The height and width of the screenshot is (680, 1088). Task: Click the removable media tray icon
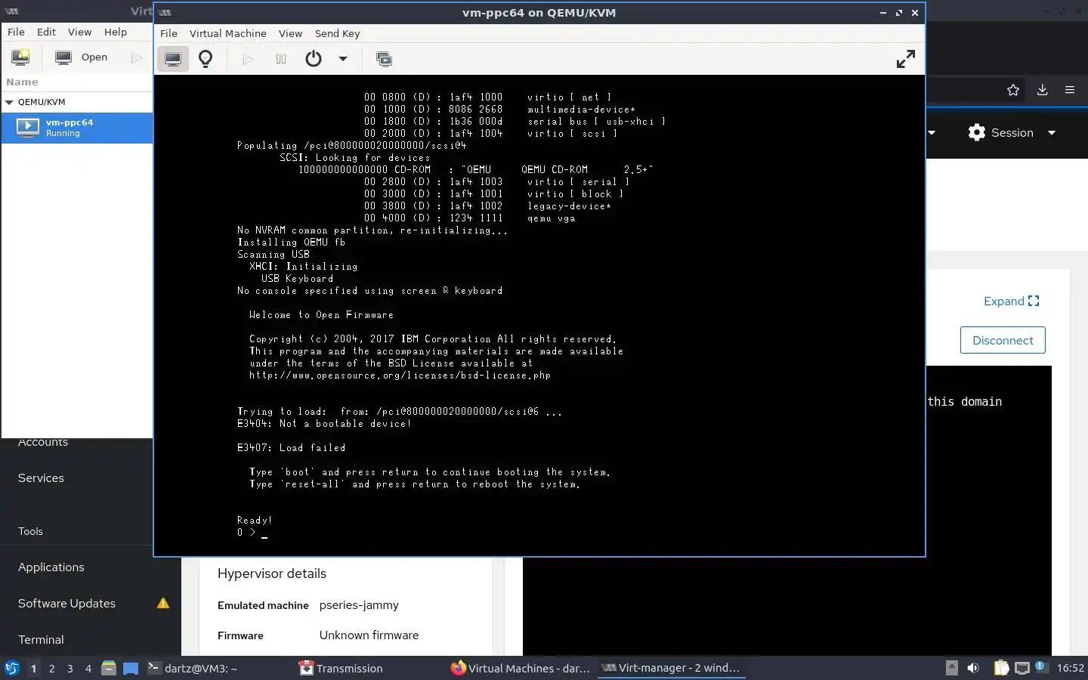pyautogui.click(x=952, y=668)
